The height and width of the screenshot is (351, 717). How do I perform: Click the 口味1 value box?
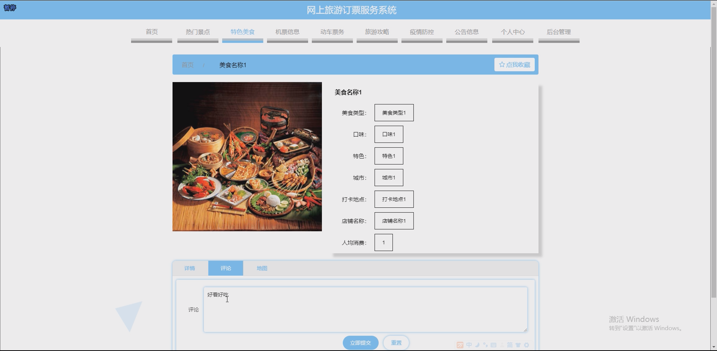(x=389, y=134)
